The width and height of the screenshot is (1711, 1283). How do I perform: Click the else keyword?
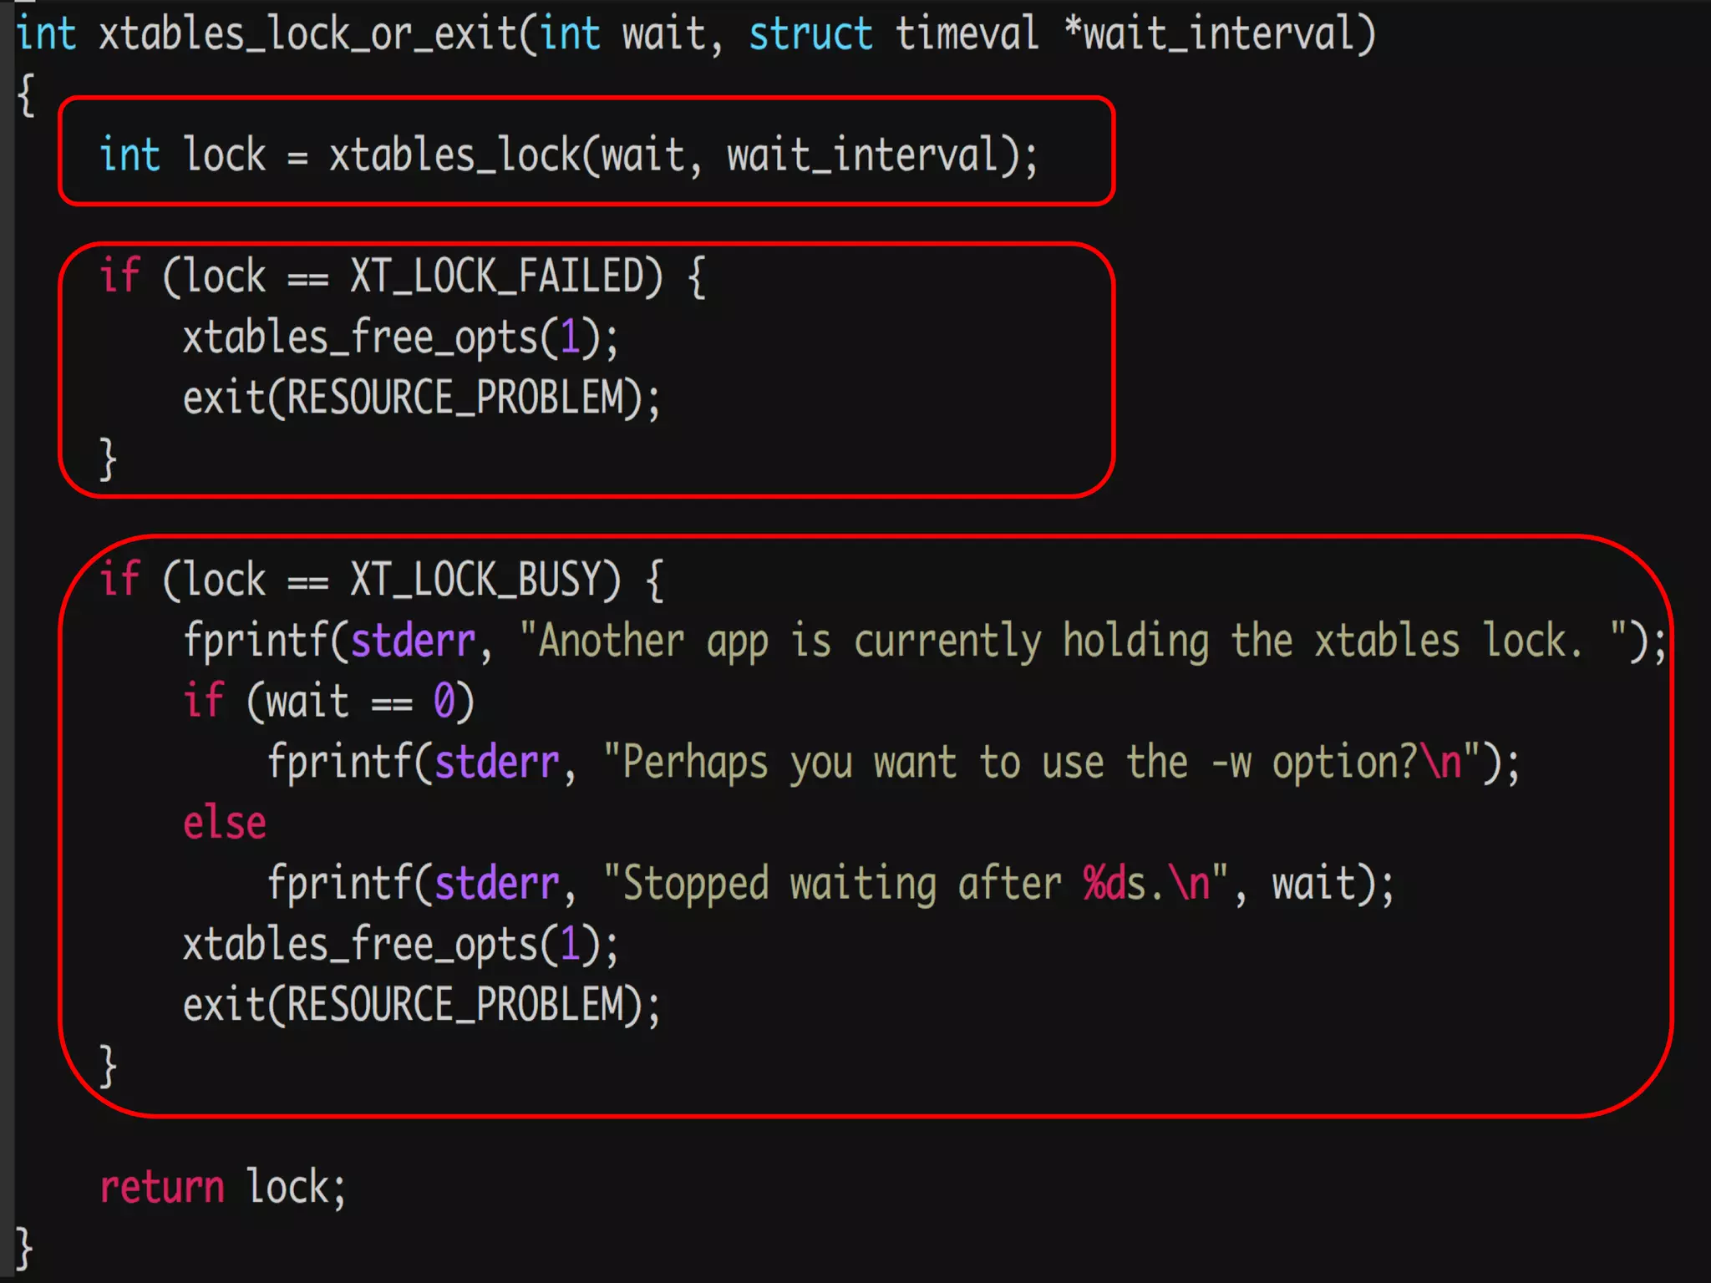[224, 824]
